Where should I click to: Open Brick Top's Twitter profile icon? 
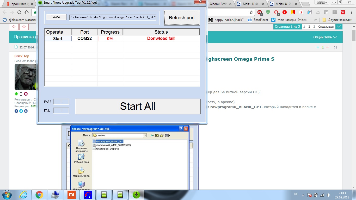tap(21, 111)
